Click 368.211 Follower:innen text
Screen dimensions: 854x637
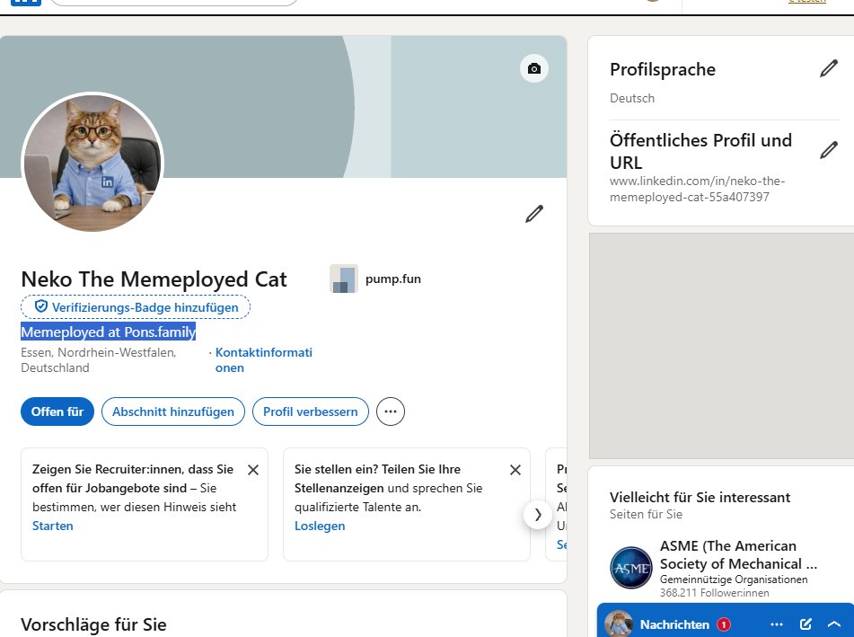(715, 593)
